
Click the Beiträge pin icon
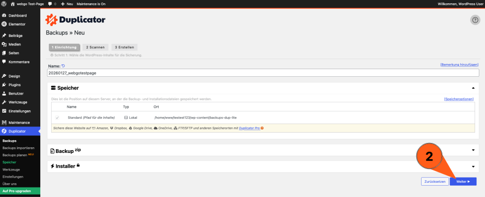pos(4,36)
